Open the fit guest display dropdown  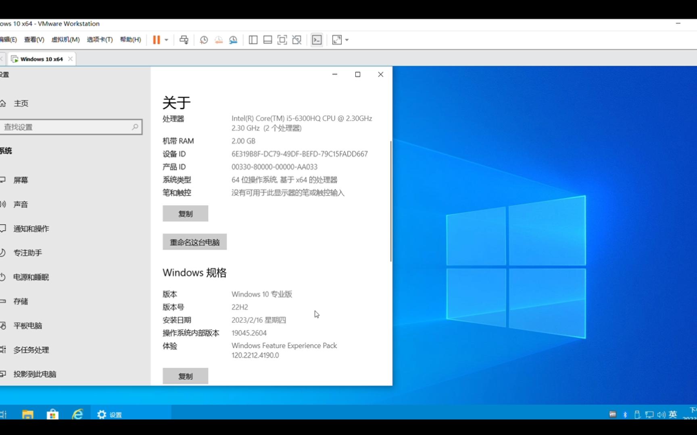(346, 40)
